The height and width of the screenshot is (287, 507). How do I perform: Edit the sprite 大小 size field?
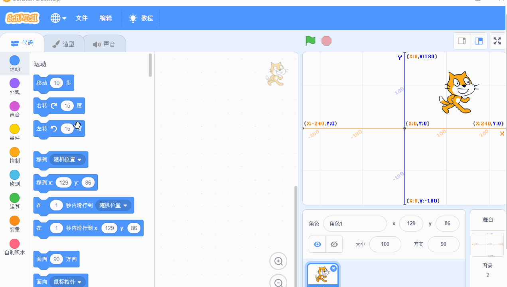pyautogui.click(x=385, y=244)
